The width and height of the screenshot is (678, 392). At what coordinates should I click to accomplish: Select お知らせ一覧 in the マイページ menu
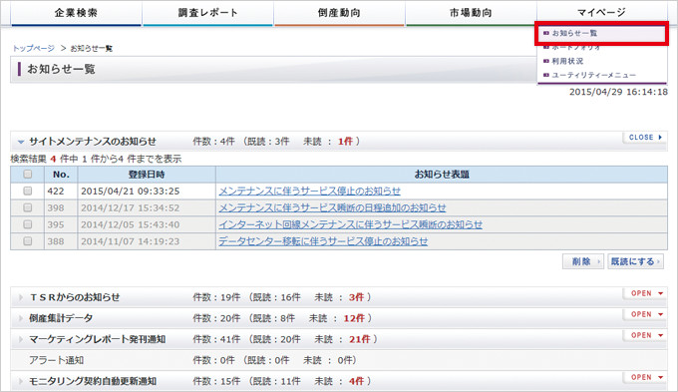[574, 33]
